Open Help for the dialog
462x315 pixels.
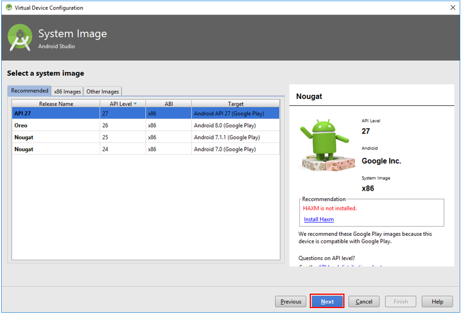437,302
